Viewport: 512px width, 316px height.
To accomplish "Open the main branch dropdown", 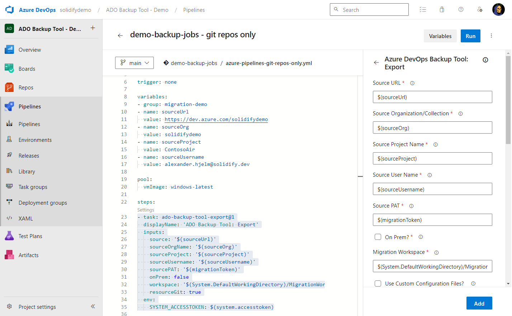I will (134, 63).
